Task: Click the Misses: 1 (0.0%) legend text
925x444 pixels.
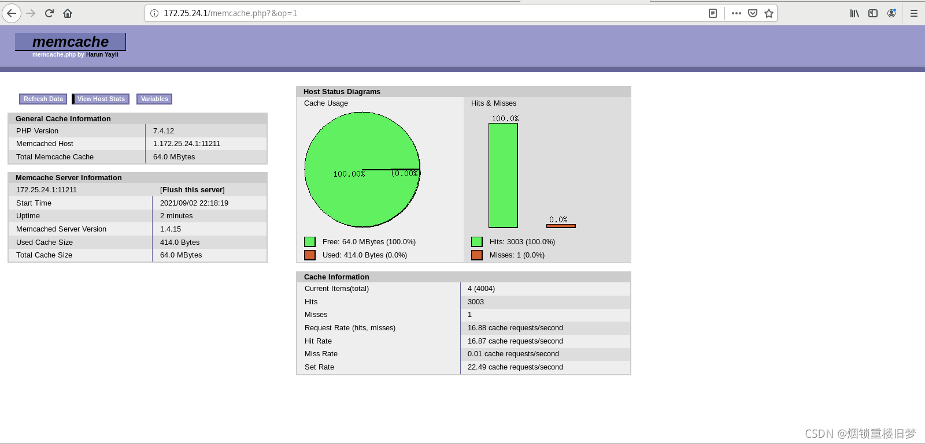Action: click(517, 255)
